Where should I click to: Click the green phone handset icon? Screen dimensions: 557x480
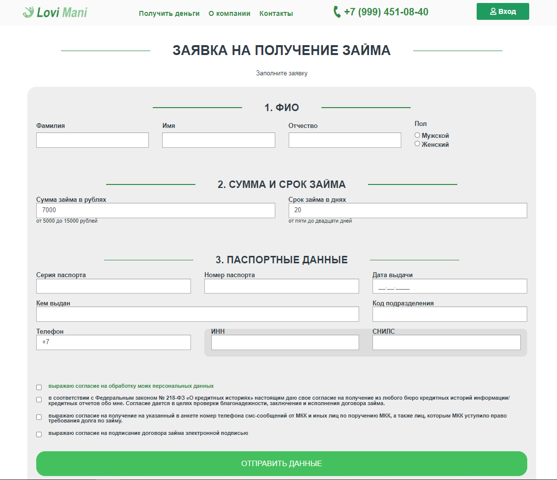[337, 12]
